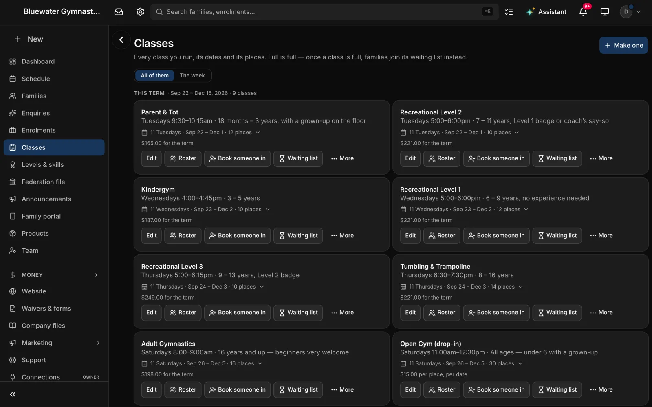Open Team in the sidebar
This screenshot has height=407, width=652.
coord(54,250)
